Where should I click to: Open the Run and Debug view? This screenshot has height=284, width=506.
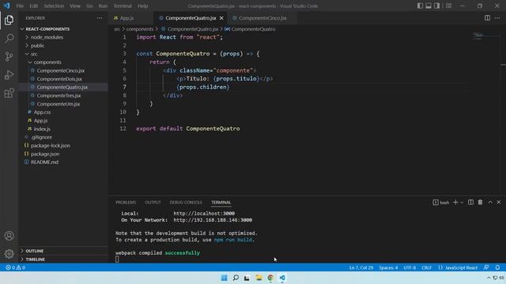(9, 75)
